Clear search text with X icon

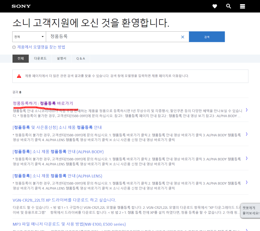point(182,37)
